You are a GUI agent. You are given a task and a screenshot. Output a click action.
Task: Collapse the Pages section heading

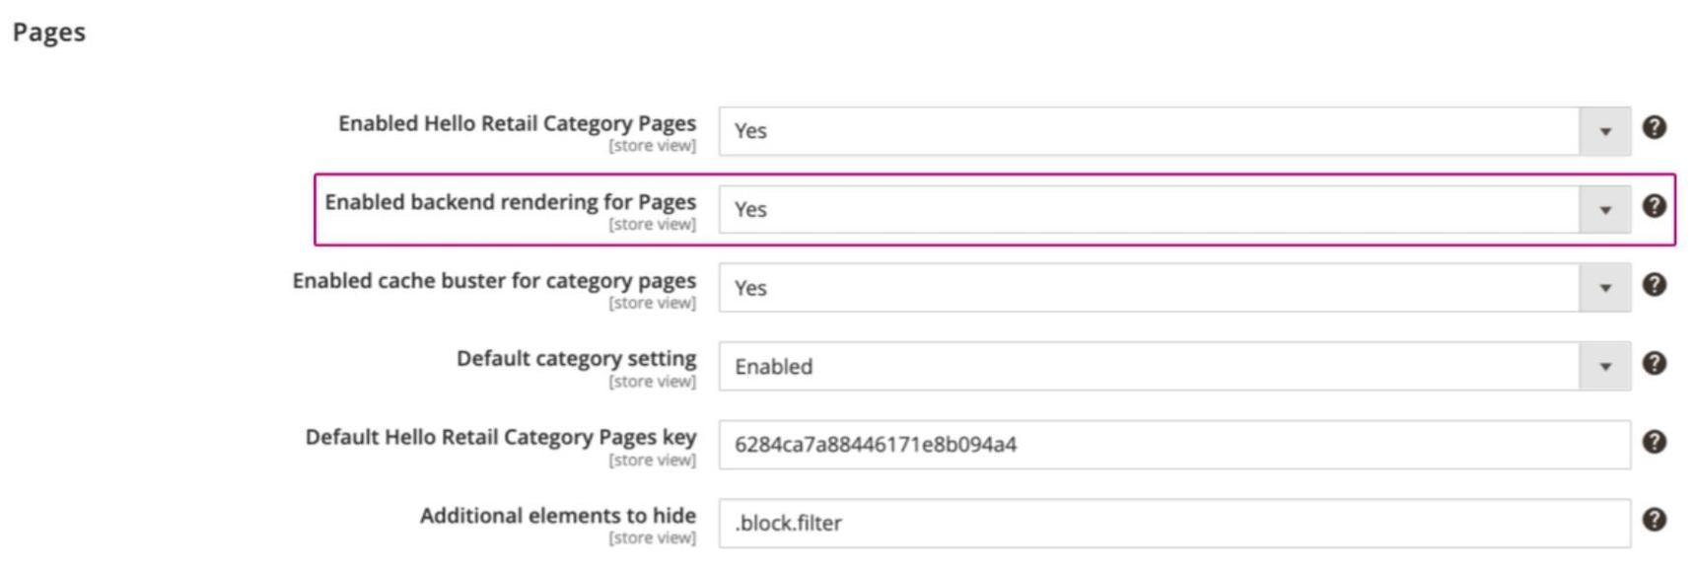pyautogui.click(x=49, y=33)
